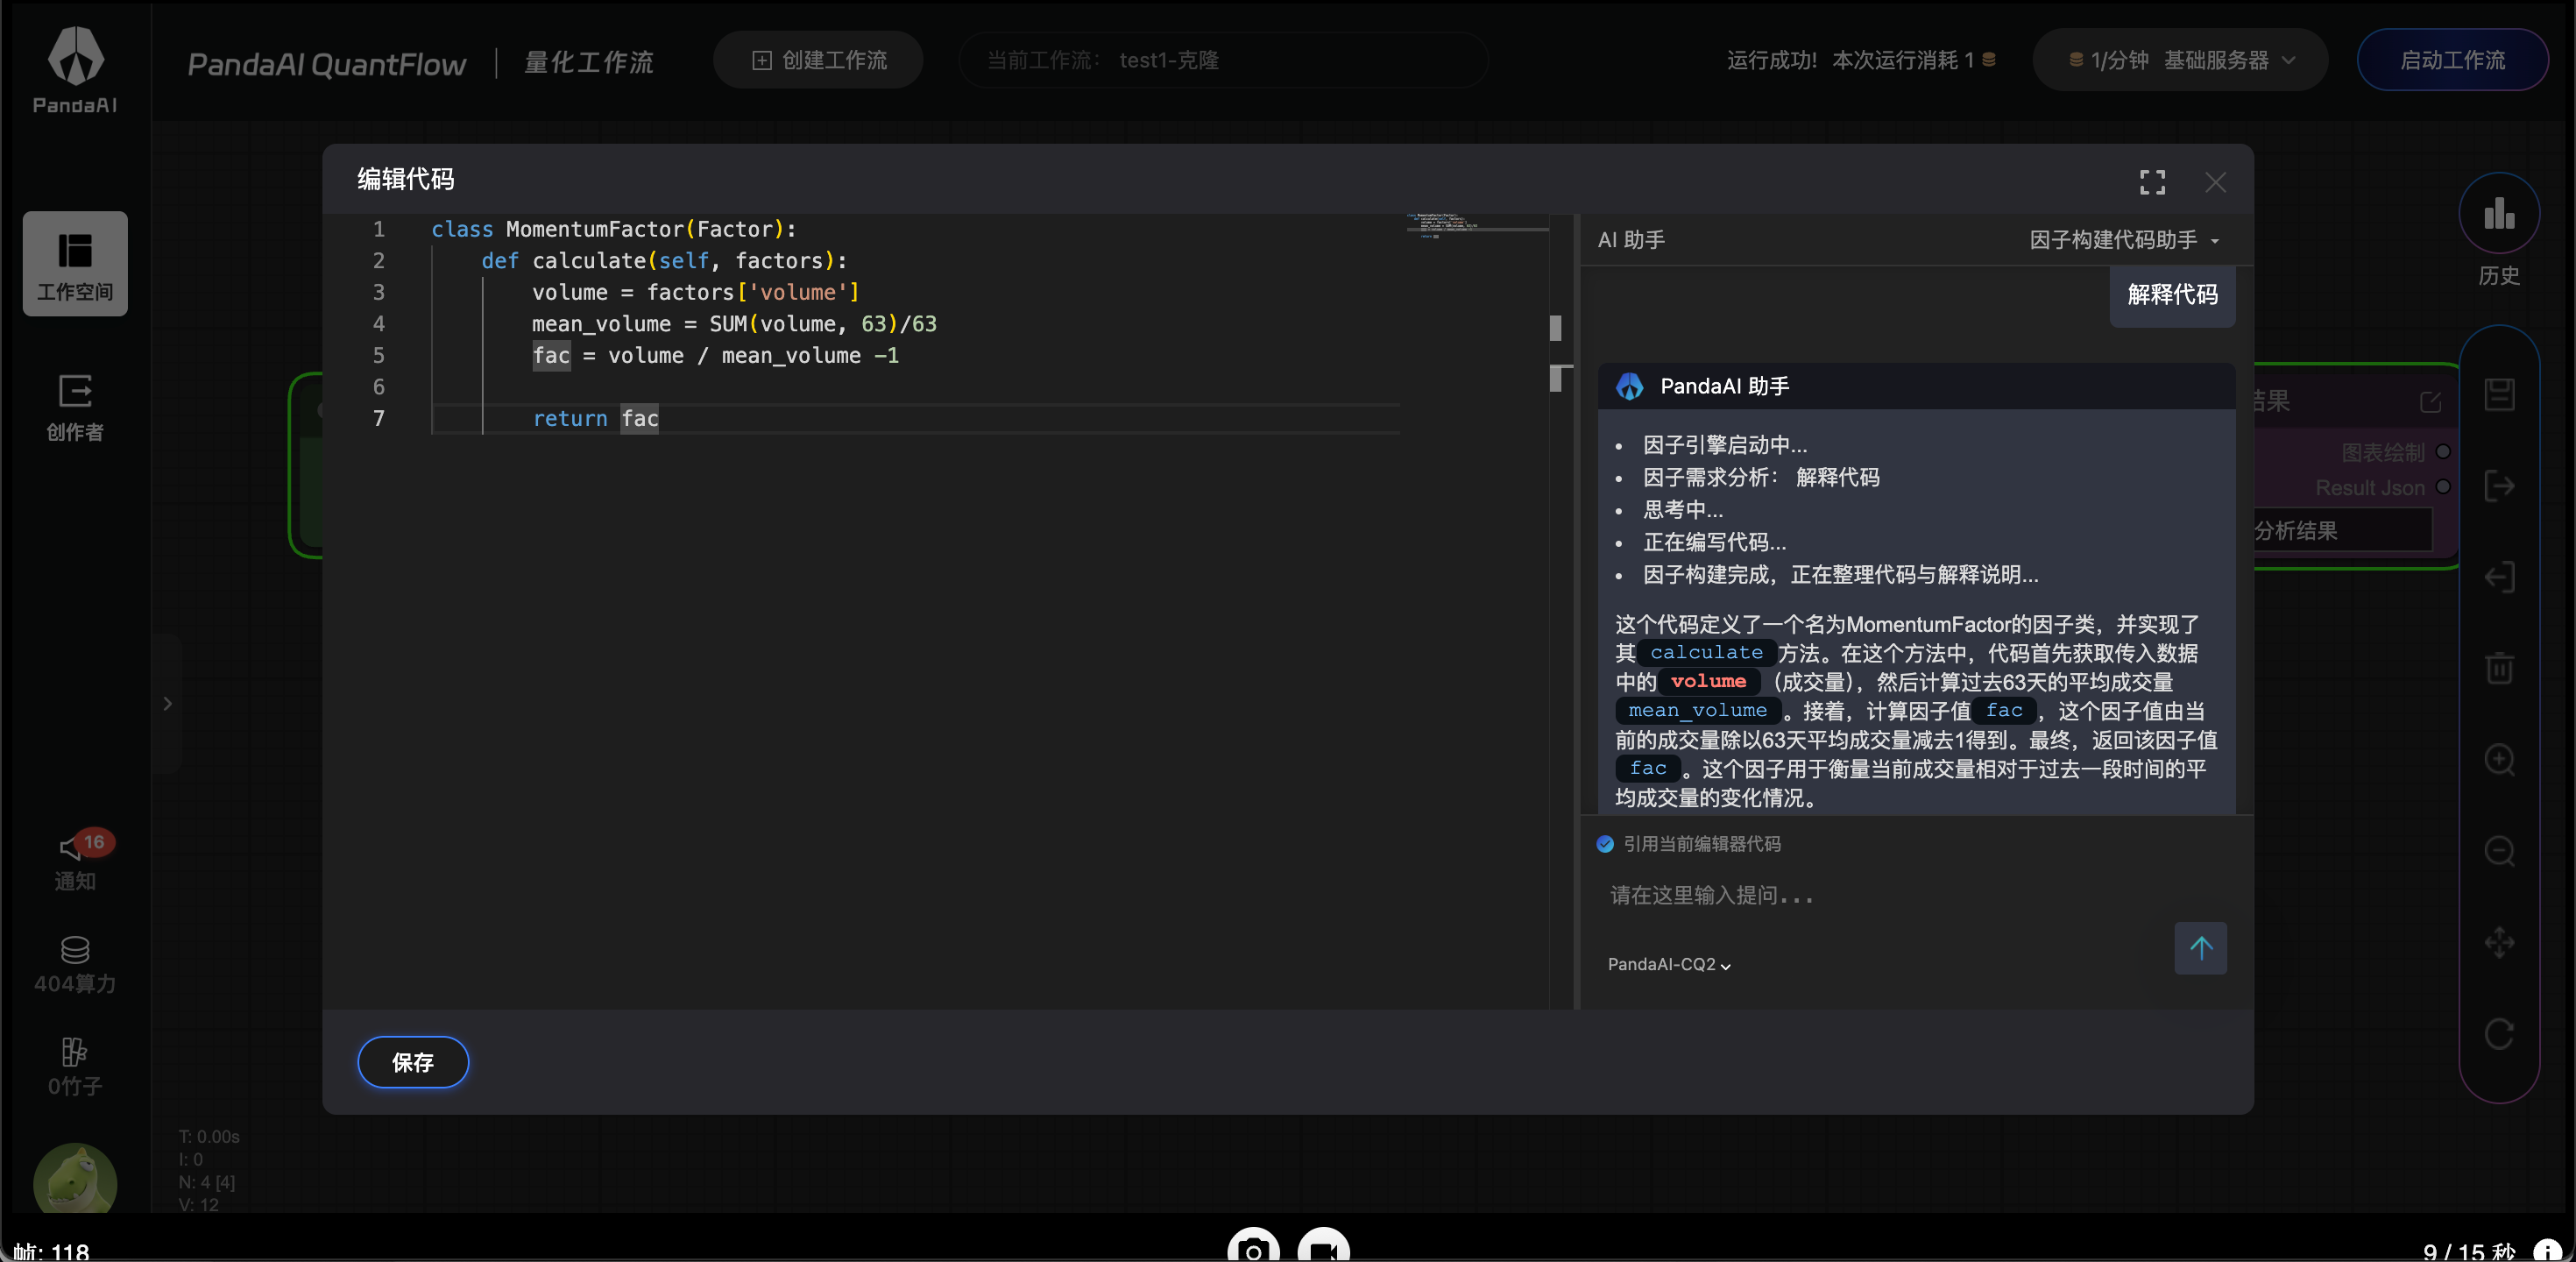Image resolution: width=2576 pixels, height=1262 pixels.
Task: Click the code line 'fac = volume / mean_volume -1'
Action: click(x=715, y=355)
